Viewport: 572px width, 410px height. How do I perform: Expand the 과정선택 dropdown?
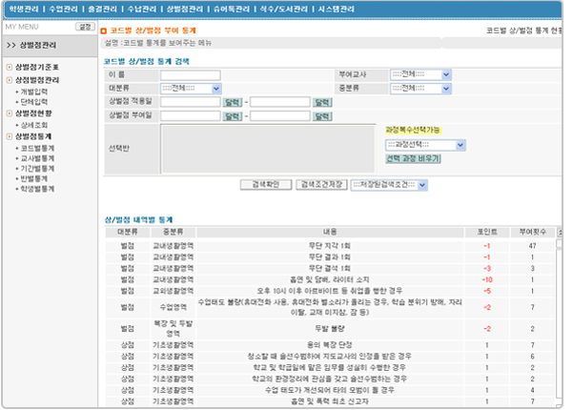[x=460, y=144]
